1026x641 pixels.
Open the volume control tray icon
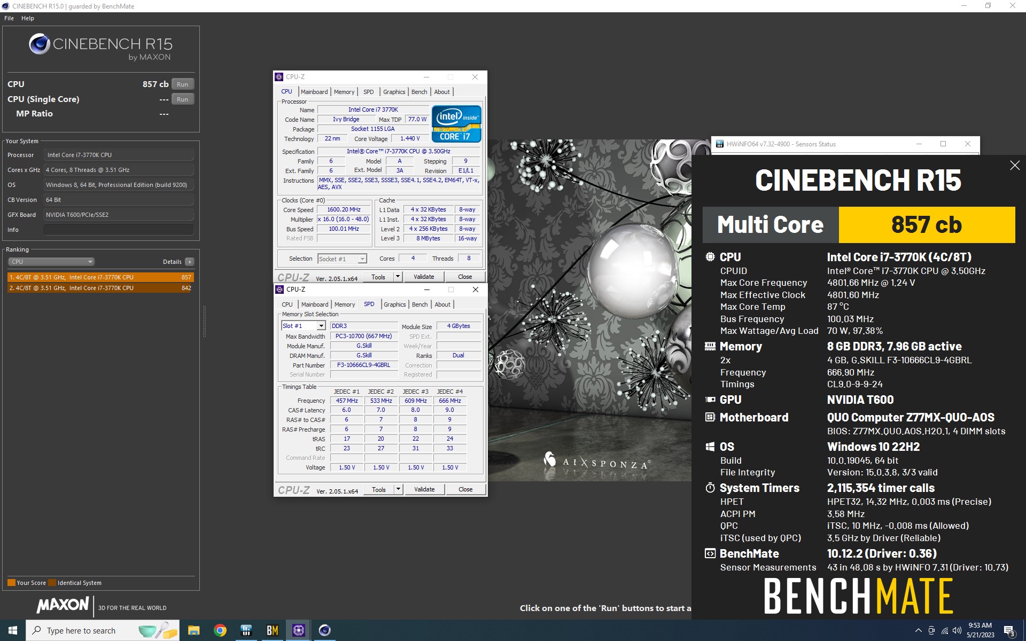[x=957, y=630]
